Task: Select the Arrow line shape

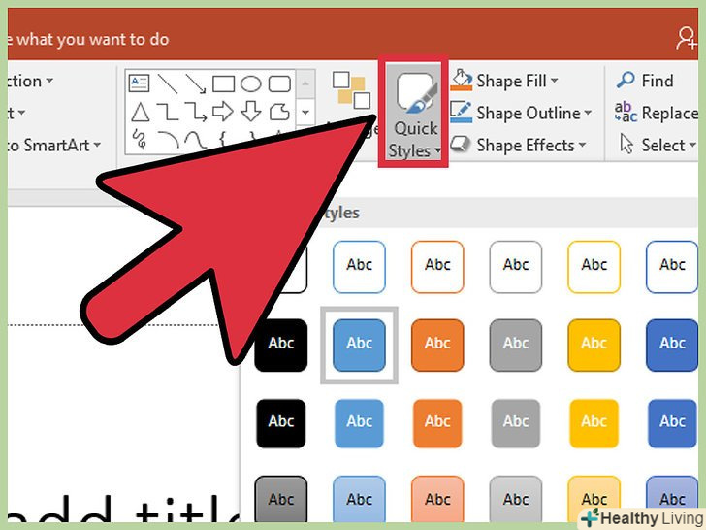Action: point(196,83)
